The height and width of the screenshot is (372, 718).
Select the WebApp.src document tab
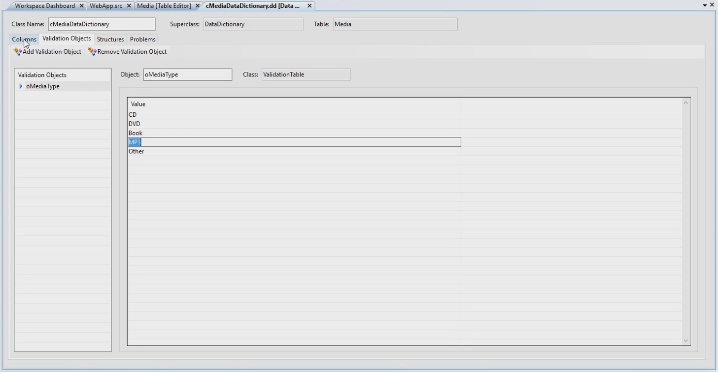(x=106, y=6)
